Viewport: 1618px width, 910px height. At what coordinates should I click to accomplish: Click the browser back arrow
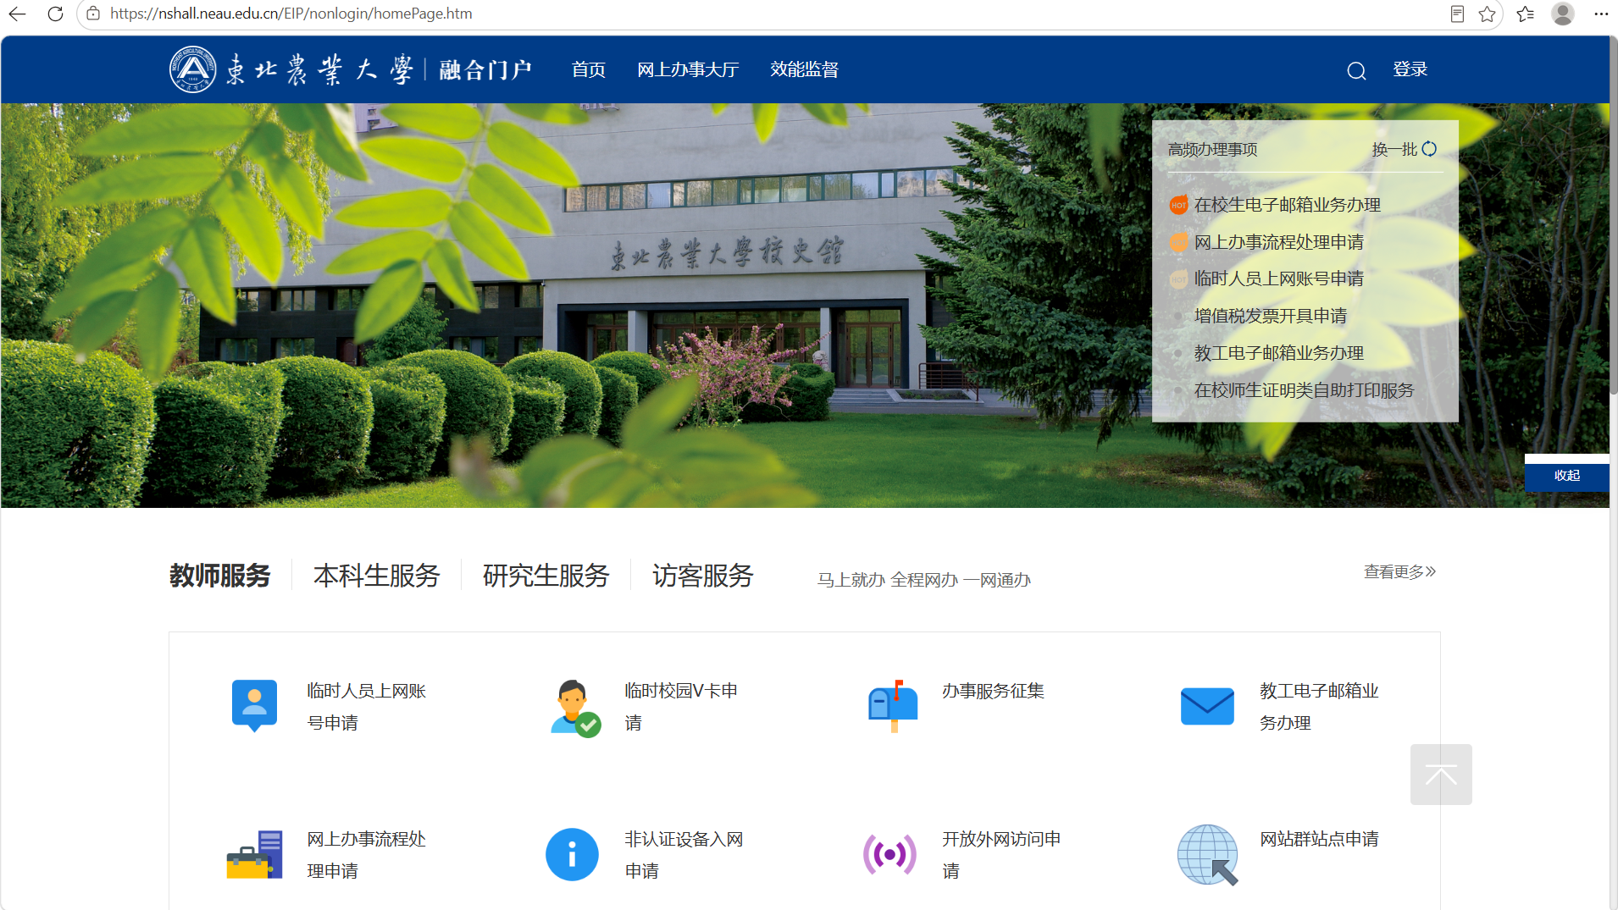17,14
